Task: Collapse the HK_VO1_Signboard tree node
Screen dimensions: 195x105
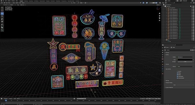Action: pyautogui.click(x=165, y=8)
